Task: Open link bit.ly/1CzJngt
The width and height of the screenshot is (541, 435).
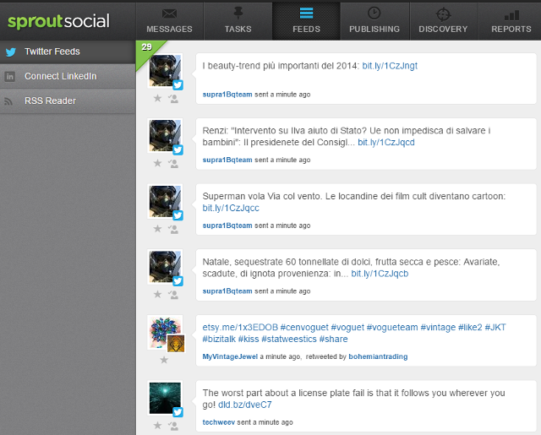Action: [390, 66]
